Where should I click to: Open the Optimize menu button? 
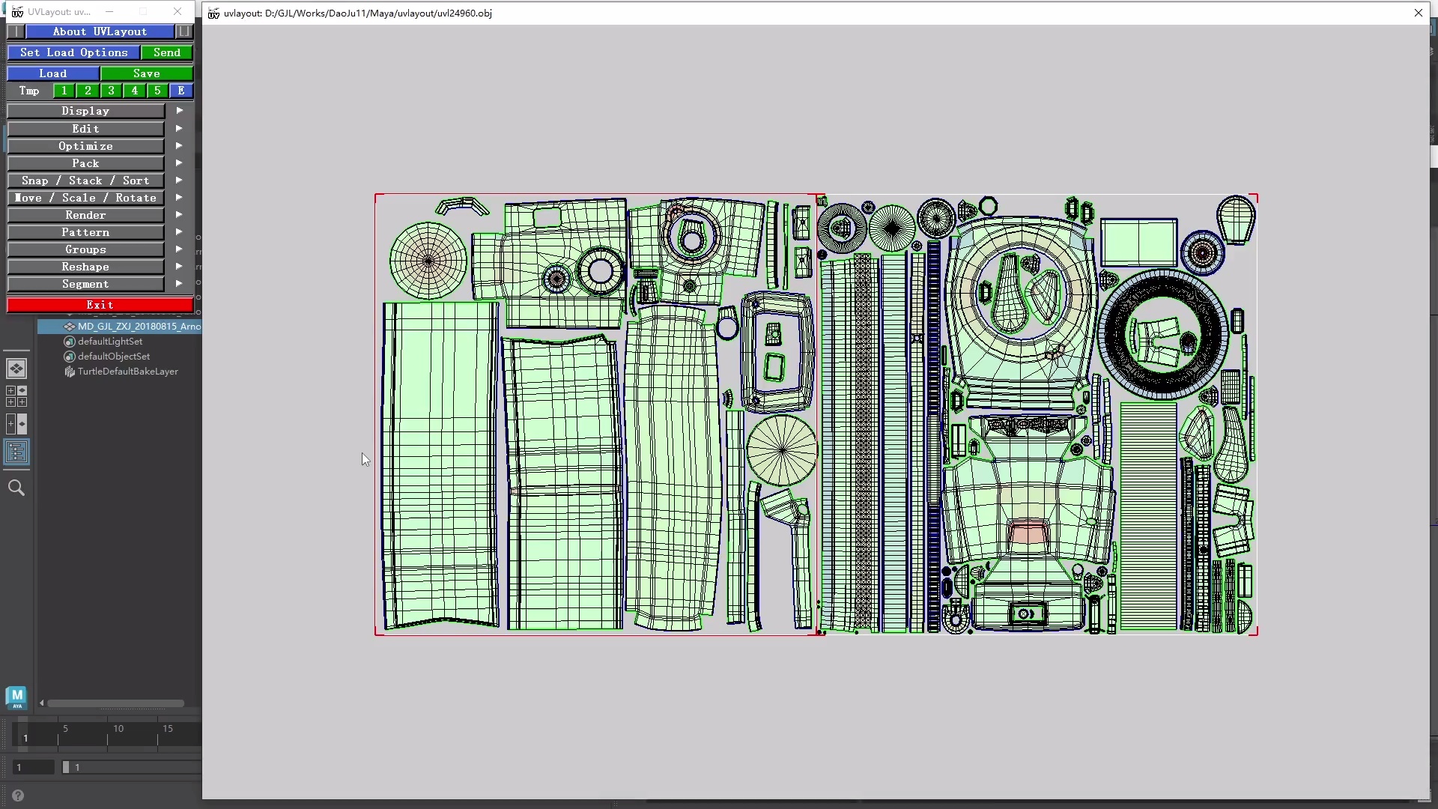[x=85, y=146]
